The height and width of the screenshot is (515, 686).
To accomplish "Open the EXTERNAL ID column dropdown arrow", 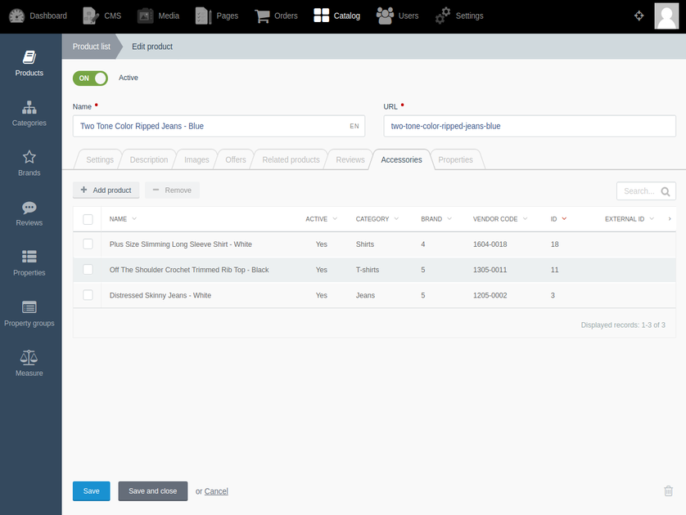I will 652,218.
